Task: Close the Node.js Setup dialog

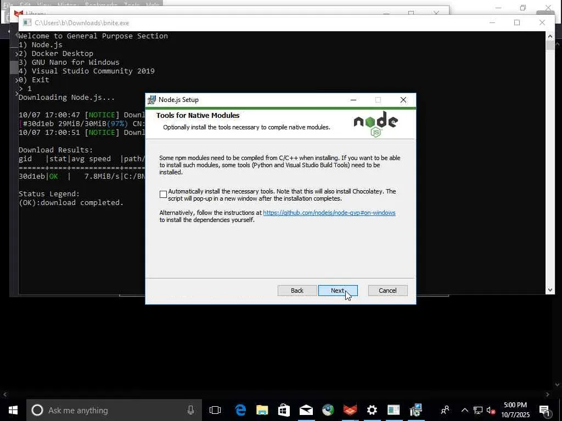Action: tap(403, 100)
